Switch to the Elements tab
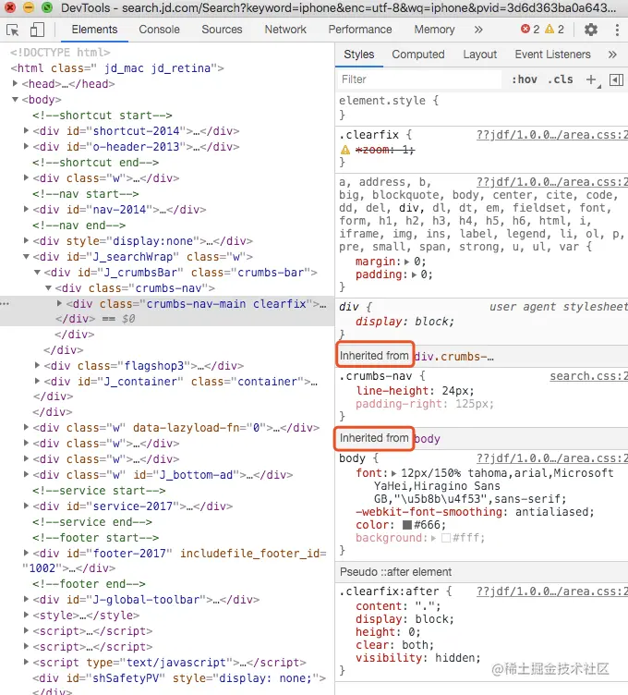Screen dimensions: 628x695 (94, 30)
